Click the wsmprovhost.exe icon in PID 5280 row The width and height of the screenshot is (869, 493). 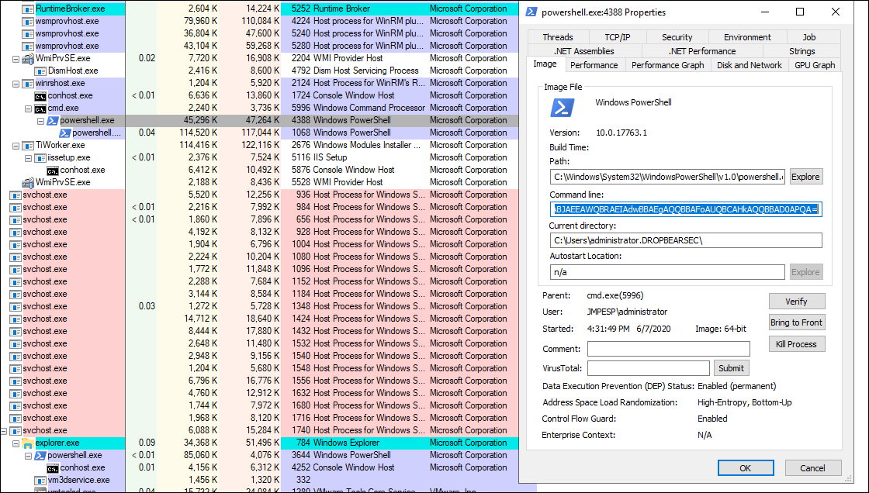click(x=28, y=46)
